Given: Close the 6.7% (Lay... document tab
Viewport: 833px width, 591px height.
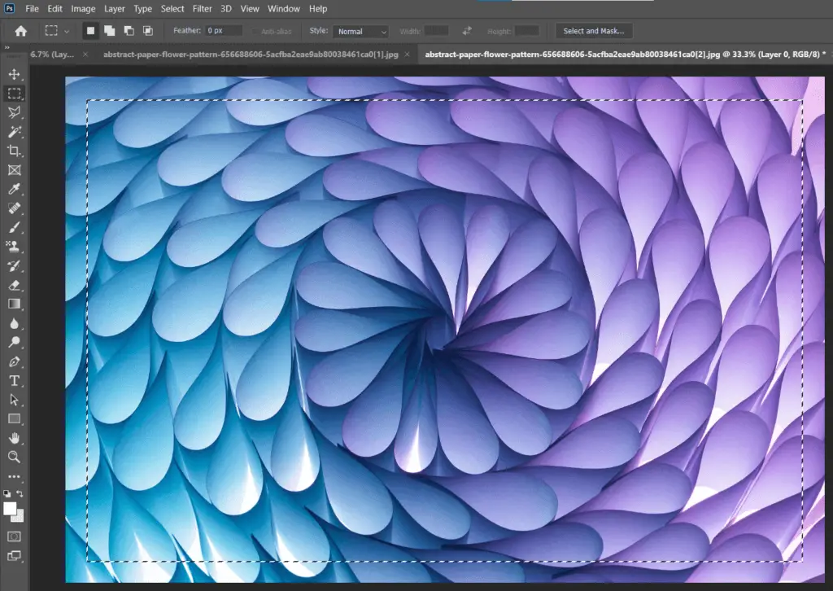Looking at the screenshot, I should click(85, 55).
